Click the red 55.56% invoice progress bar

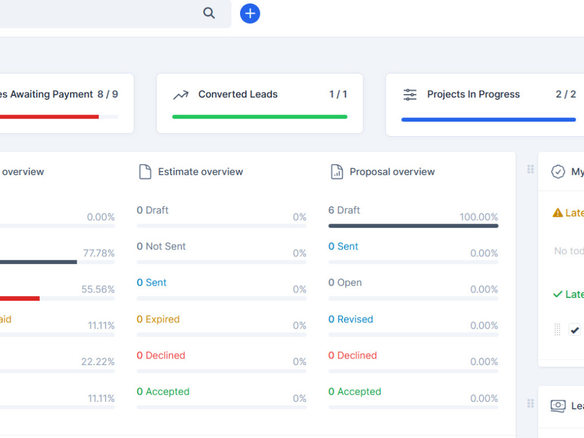20,298
